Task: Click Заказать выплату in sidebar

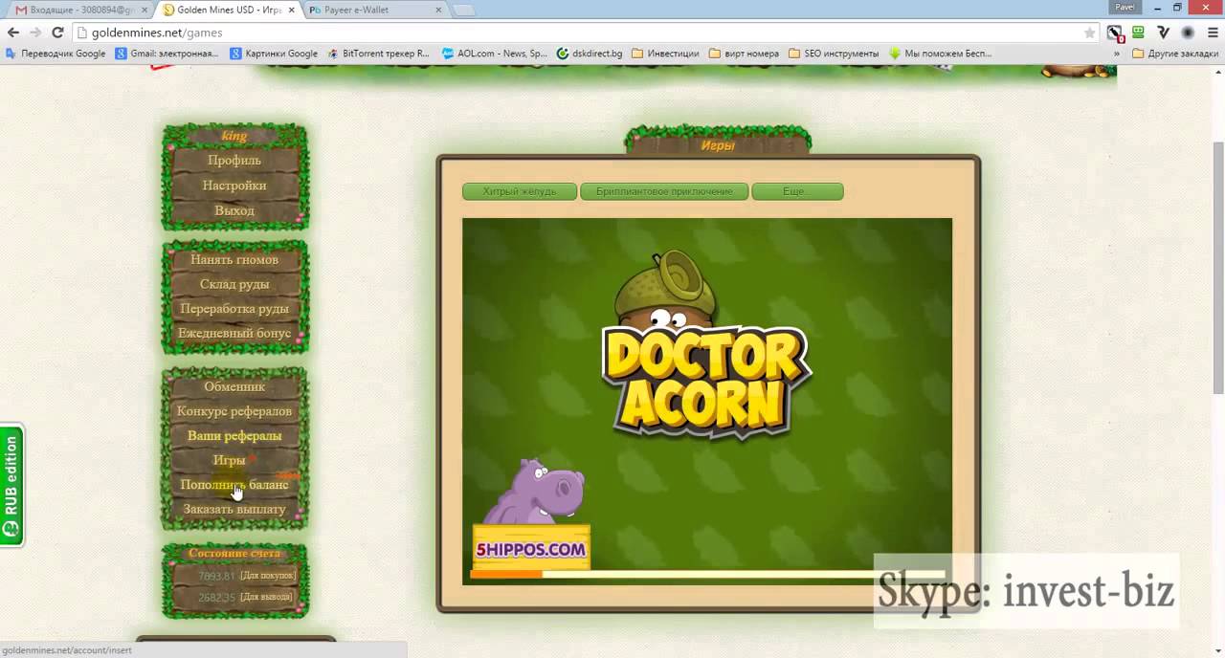Action: pos(234,510)
